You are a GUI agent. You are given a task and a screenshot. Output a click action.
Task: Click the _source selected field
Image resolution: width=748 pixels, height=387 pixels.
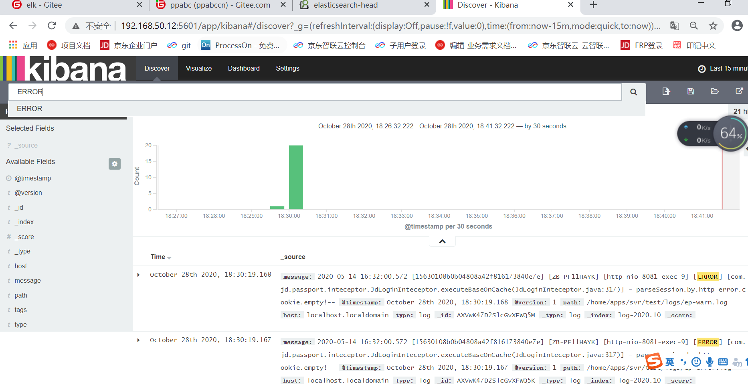(x=26, y=146)
